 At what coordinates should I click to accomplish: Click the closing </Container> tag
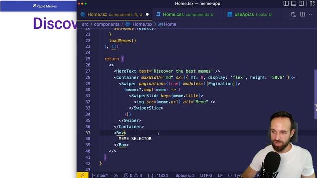pos(129,127)
